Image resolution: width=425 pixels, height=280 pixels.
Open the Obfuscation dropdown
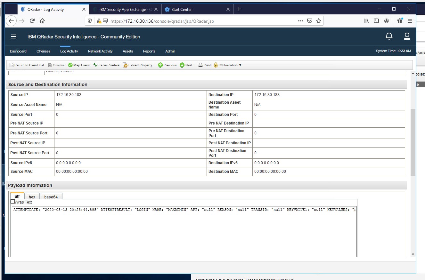pos(227,65)
